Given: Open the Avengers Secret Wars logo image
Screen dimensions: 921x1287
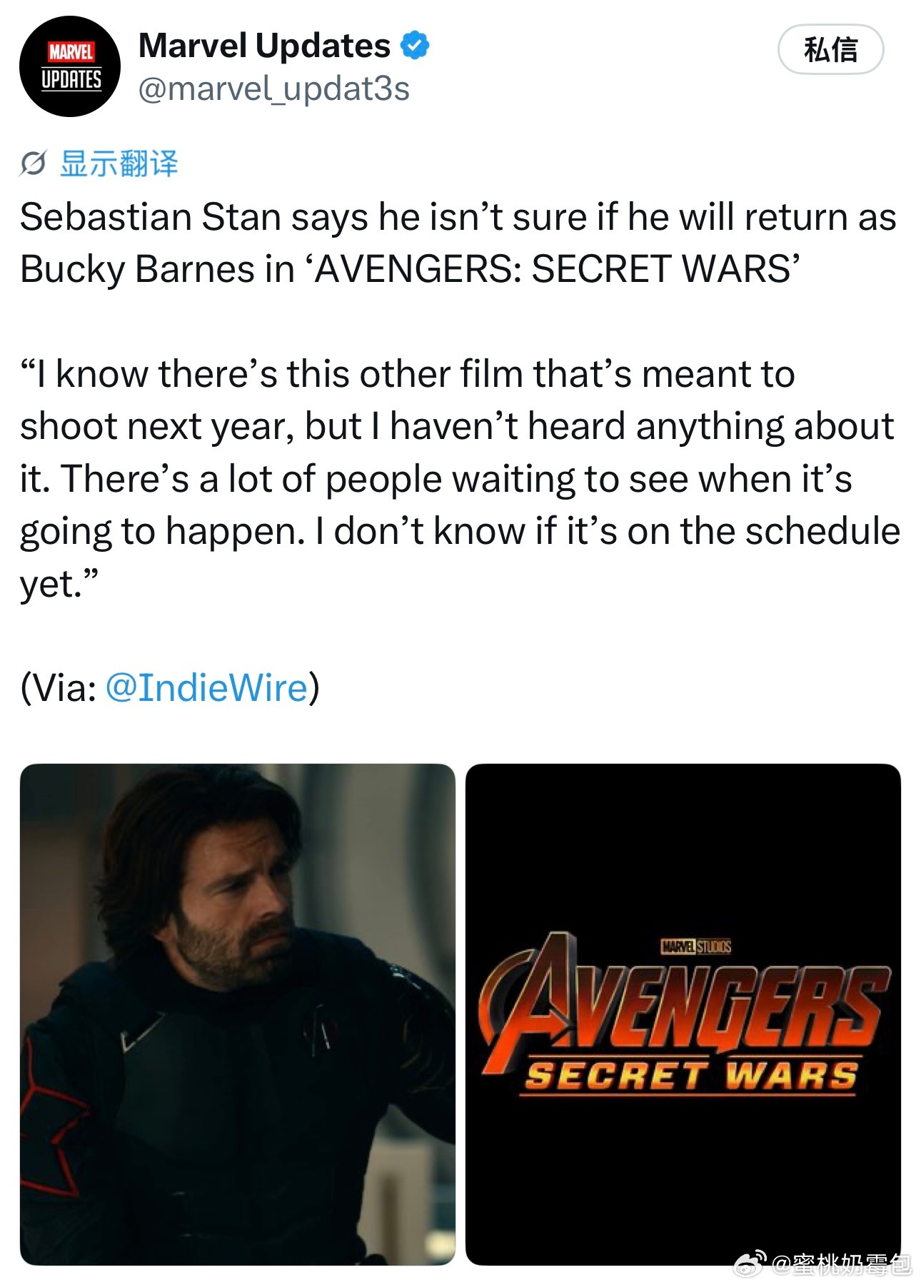Looking at the screenshot, I should (x=683, y=1014).
